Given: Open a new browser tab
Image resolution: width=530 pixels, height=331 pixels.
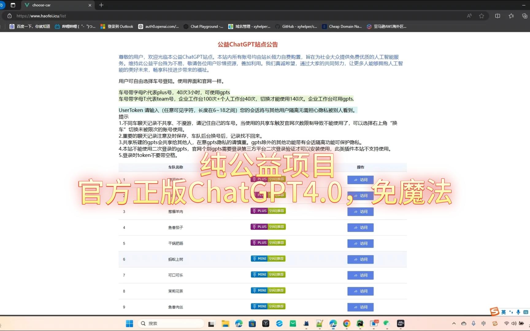Looking at the screenshot, I should click(x=102, y=5).
